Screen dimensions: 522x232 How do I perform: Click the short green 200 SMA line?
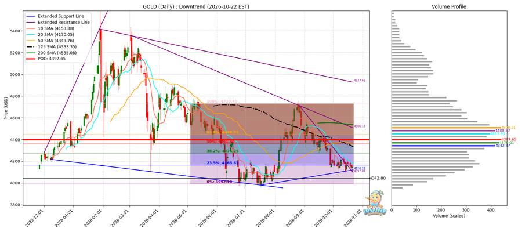335,123
